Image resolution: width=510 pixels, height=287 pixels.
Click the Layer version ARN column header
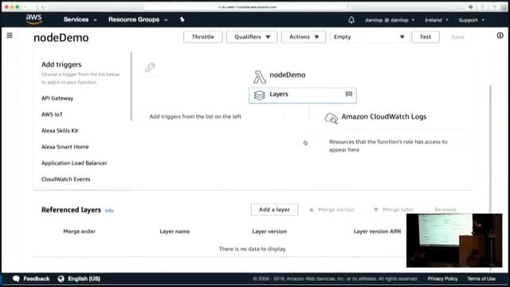377,231
